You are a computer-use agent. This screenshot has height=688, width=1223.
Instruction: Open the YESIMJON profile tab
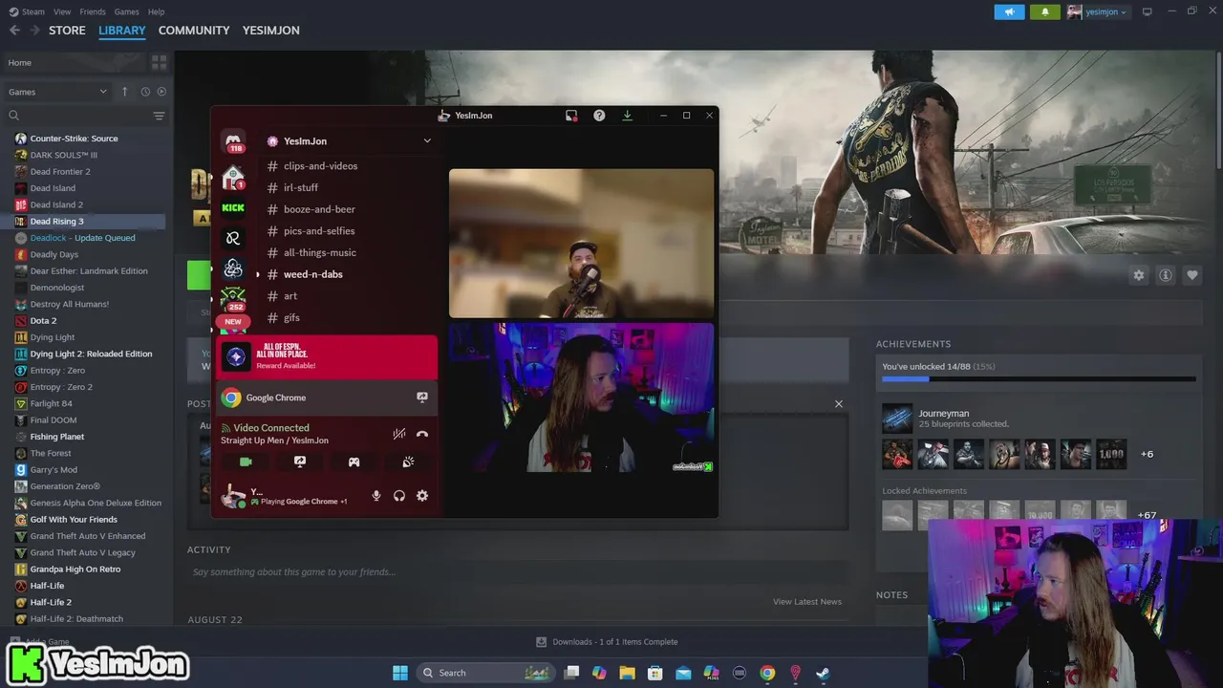271,31
